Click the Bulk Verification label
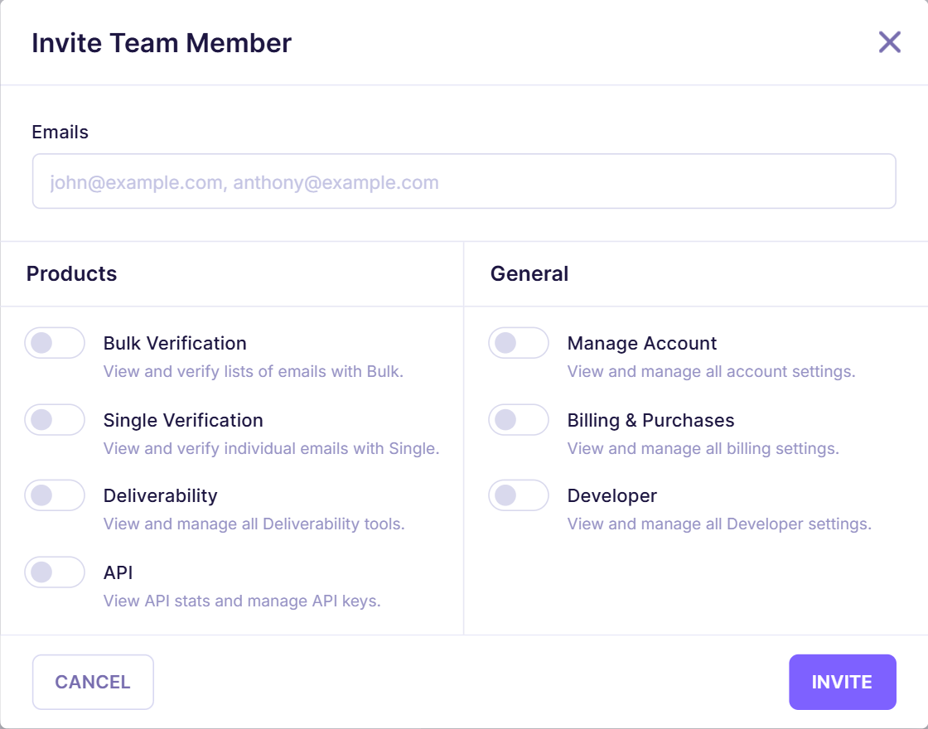Screen dimensions: 928x729 175,343
